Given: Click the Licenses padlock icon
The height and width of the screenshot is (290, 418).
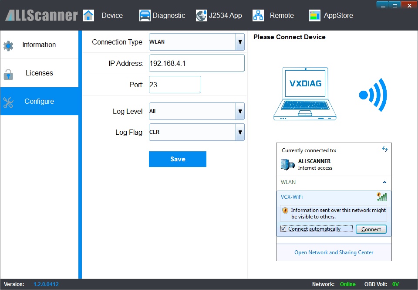Looking at the screenshot, I should pyautogui.click(x=8, y=74).
